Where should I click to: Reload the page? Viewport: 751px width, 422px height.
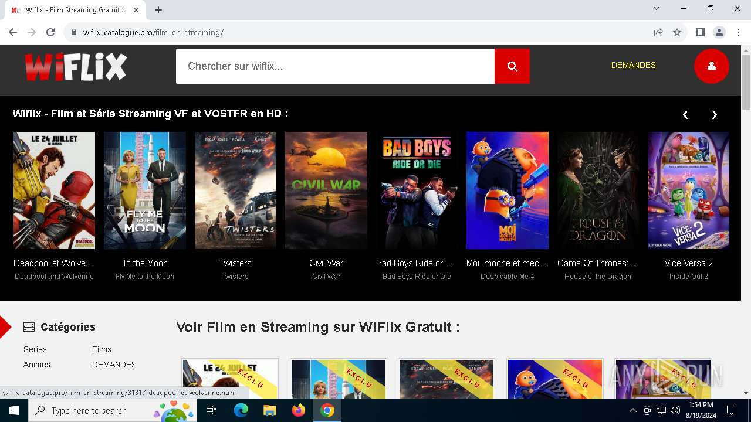50,32
